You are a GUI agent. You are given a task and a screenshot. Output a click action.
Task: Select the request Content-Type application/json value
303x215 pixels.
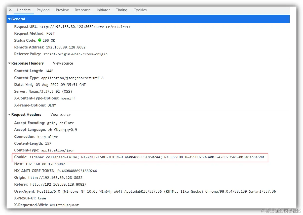[x=58, y=150]
